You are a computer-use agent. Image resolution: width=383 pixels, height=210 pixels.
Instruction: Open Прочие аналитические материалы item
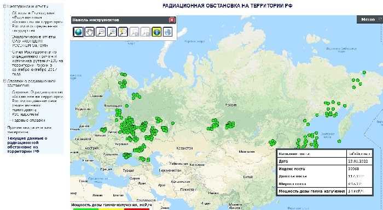(30, 130)
